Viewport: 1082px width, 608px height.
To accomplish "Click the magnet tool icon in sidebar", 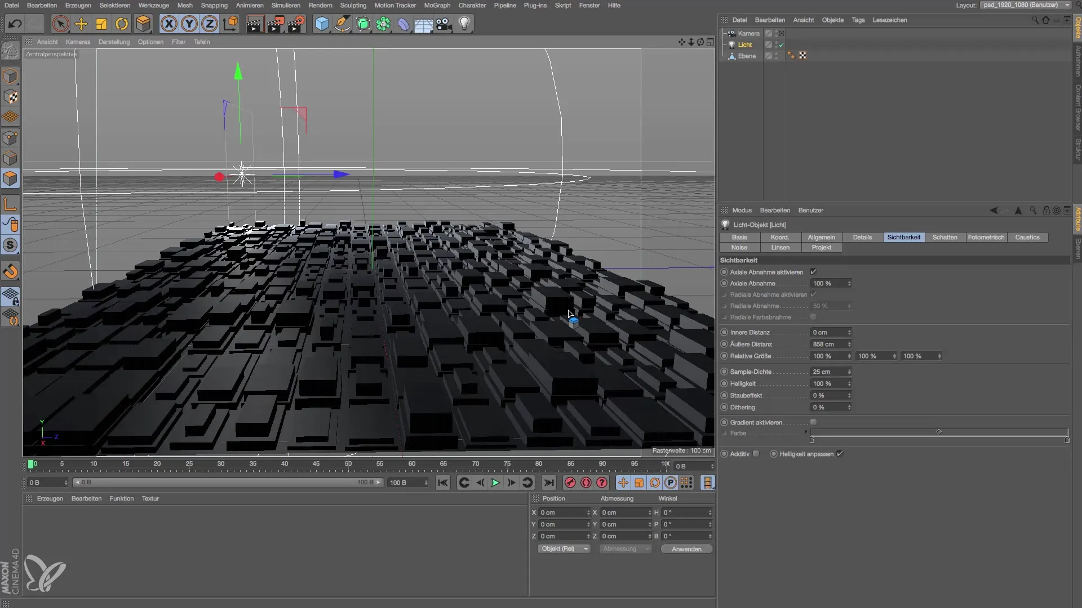I will tap(10, 271).
